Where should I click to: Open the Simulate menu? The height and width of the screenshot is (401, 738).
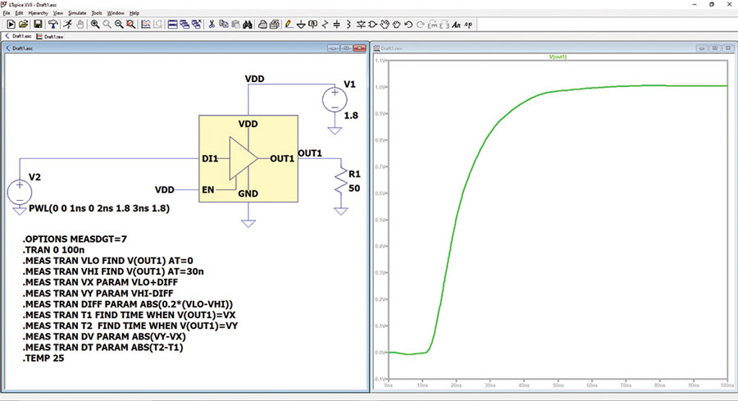pos(77,13)
